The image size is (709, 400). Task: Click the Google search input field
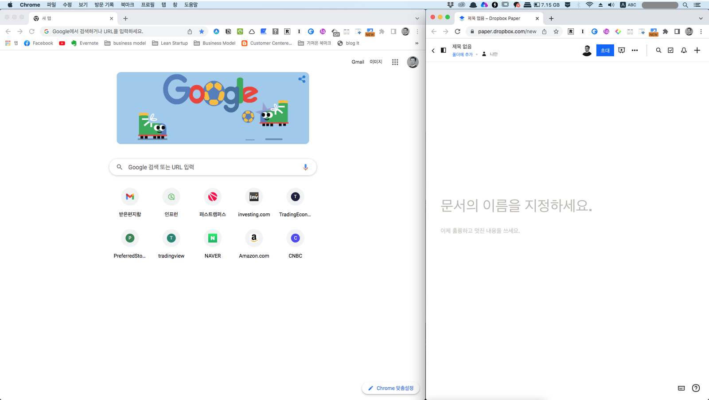(x=213, y=167)
